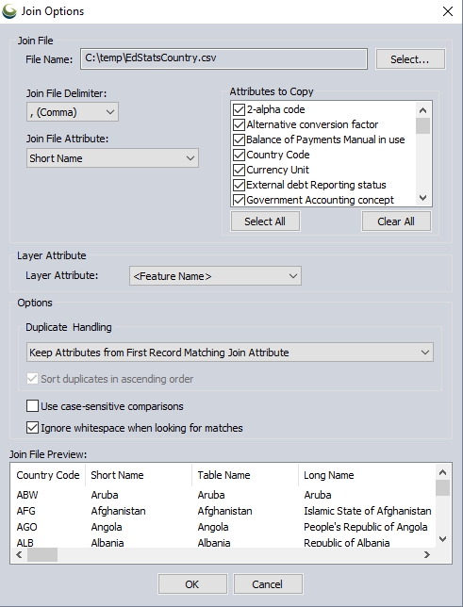Enable Use case-sensitive comparisons
This screenshot has width=463, height=607.
33,406
